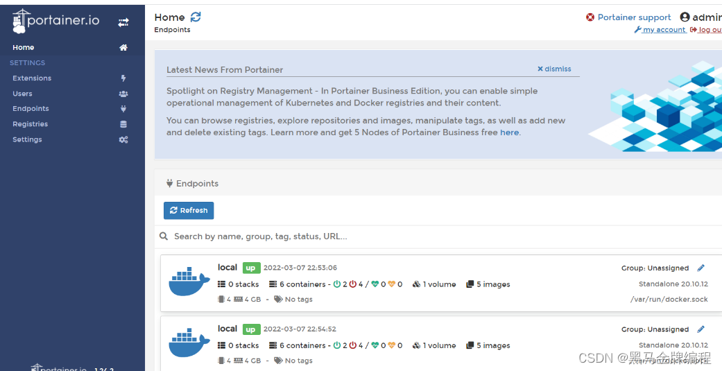Click the 'up' status badge of second endpoint

[x=251, y=329]
